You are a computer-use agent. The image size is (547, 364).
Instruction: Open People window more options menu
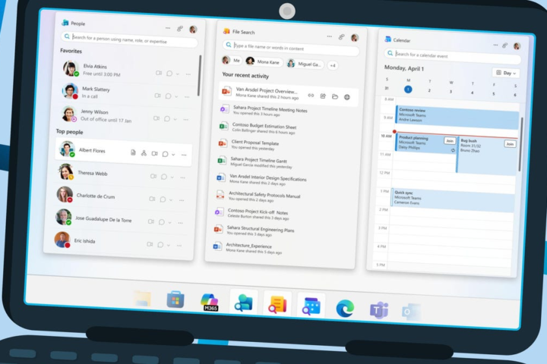(168, 28)
